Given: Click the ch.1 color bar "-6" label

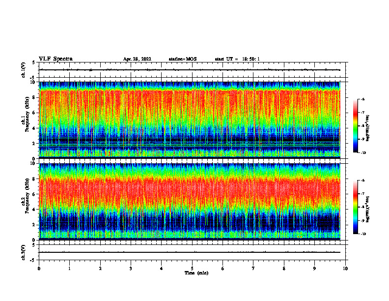Looking at the screenshot, I should coord(362,99).
